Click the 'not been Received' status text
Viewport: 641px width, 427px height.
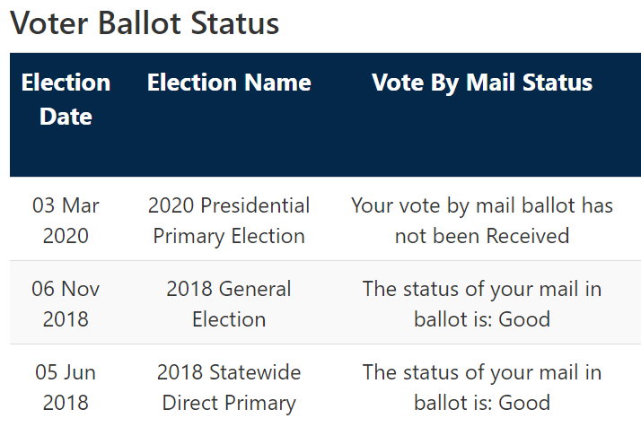(x=482, y=236)
